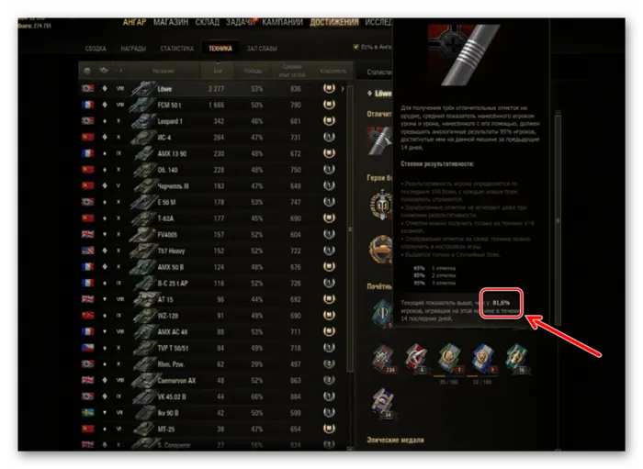This screenshot has height=469, width=643.
Task: Sort by the Бои column header
Action: coord(218,71)
